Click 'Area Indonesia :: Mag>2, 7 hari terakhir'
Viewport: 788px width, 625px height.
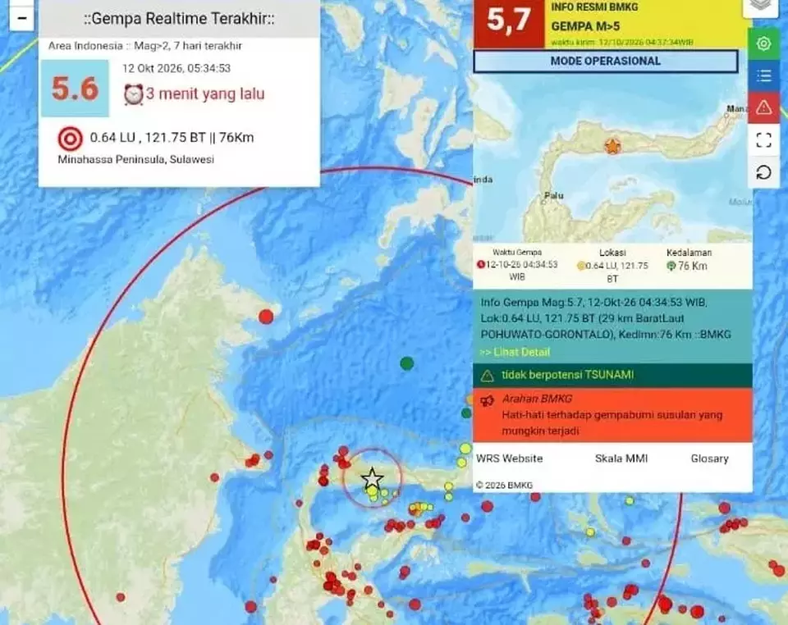145,46
